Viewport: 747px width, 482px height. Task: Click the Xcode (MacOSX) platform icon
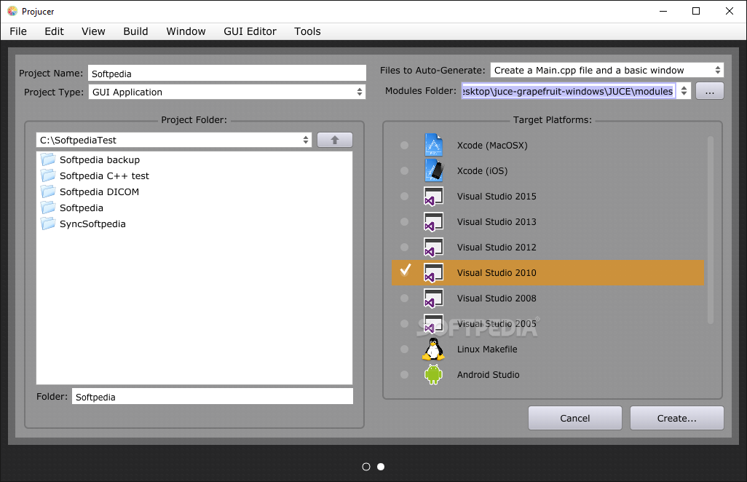point(433,146)
